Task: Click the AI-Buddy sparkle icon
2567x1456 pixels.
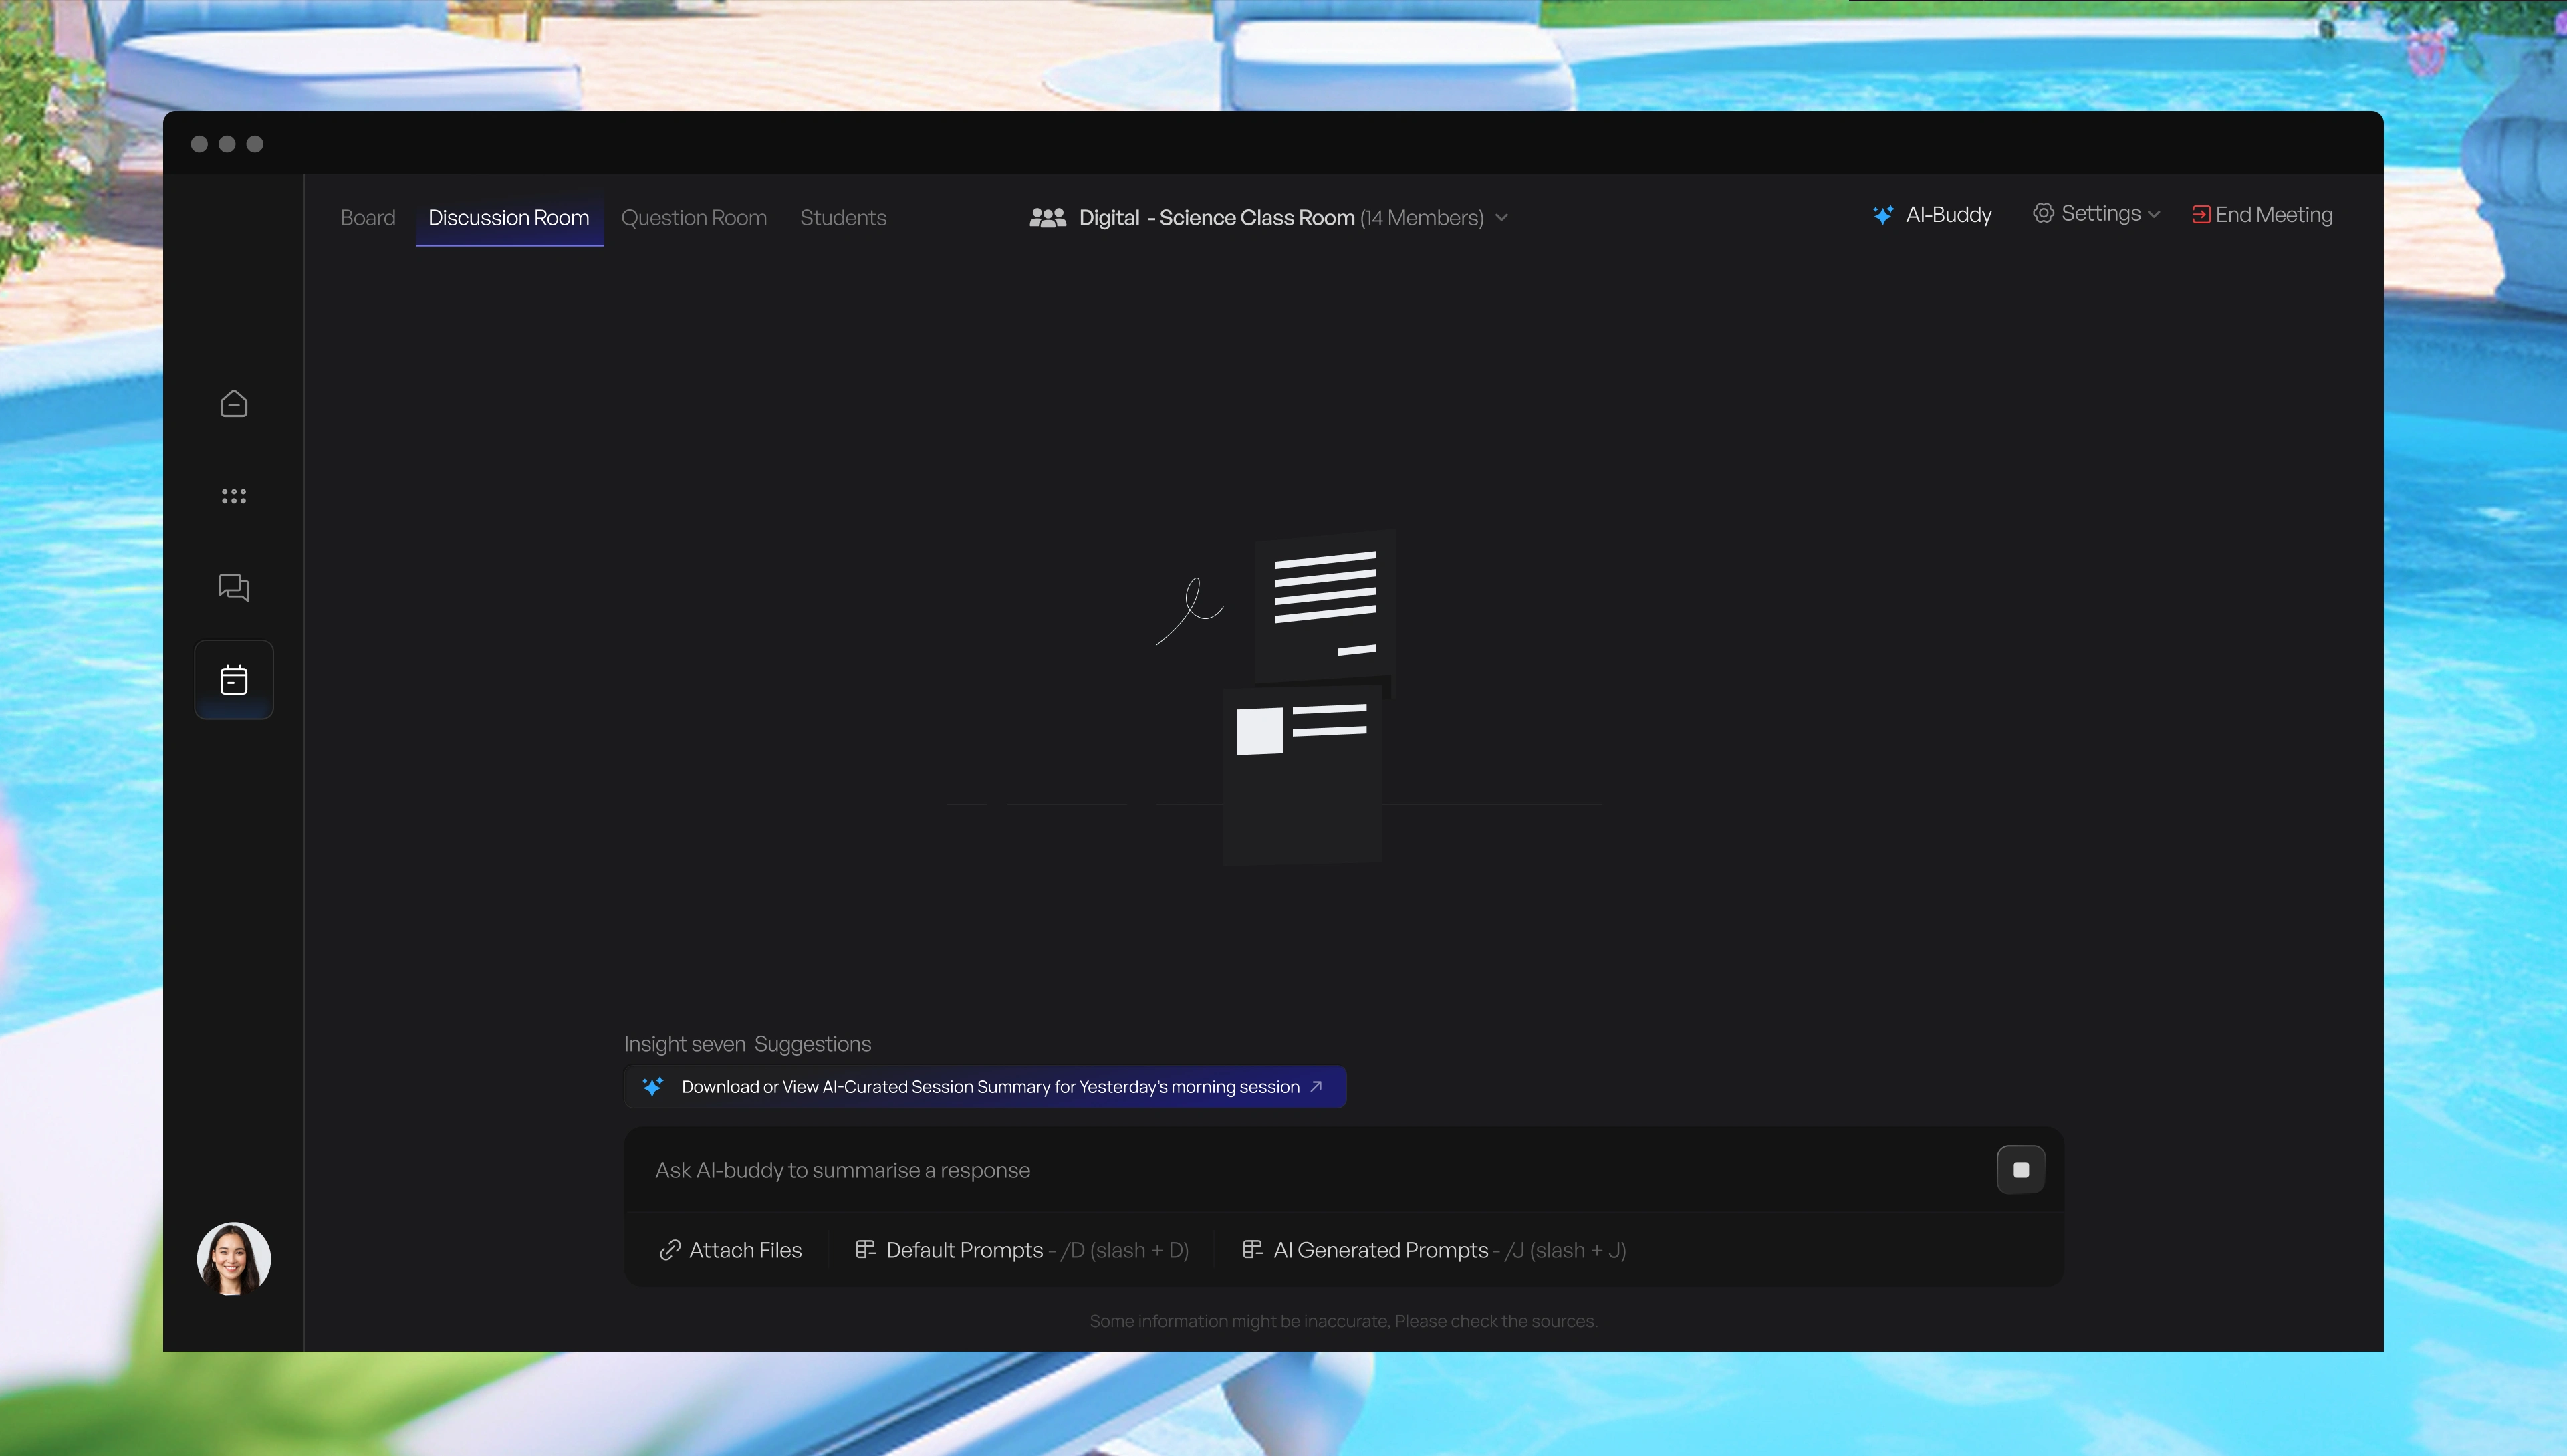Action: 1883,215
